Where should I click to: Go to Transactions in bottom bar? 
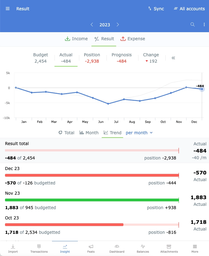click(39, 249)
